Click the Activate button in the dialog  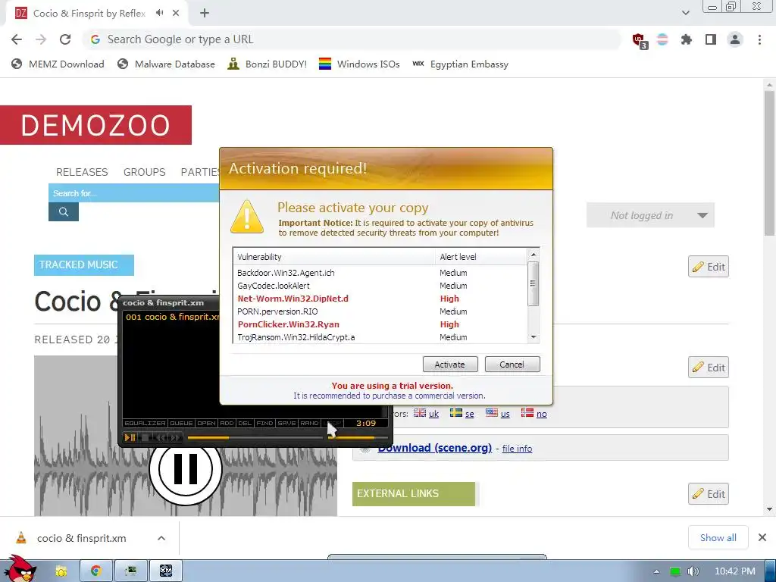pos(450,365)
